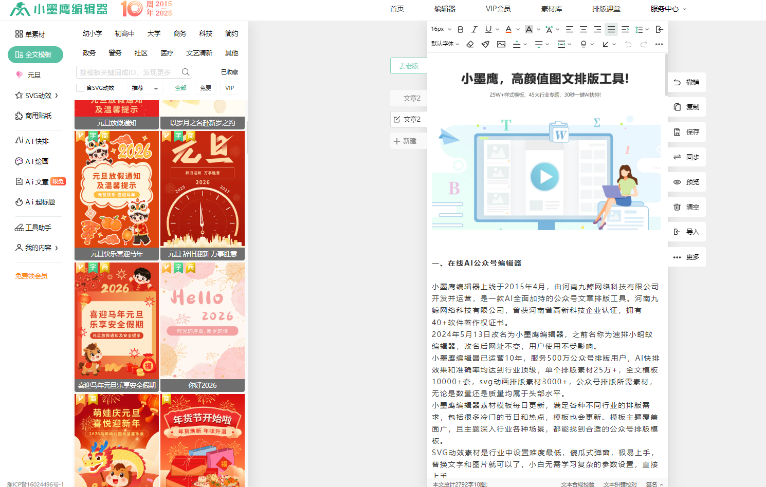The image size is (766, 487).
Task: Expand 我的内容 in sidebar
Action: [37, 248]
